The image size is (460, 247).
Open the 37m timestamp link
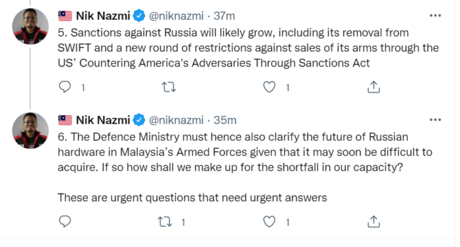[224, 16]
